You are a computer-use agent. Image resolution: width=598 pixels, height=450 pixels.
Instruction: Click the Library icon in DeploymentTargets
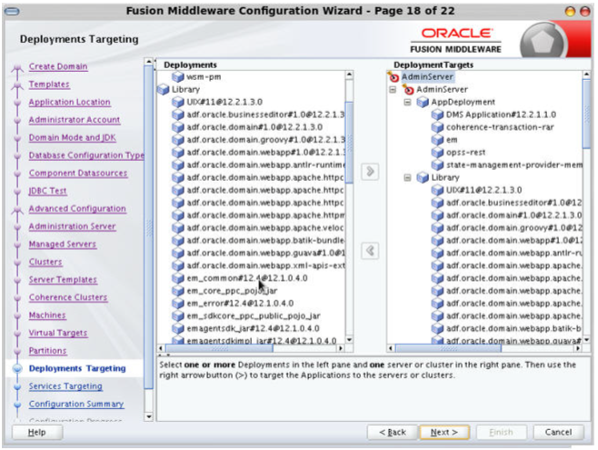pos(423,177)
